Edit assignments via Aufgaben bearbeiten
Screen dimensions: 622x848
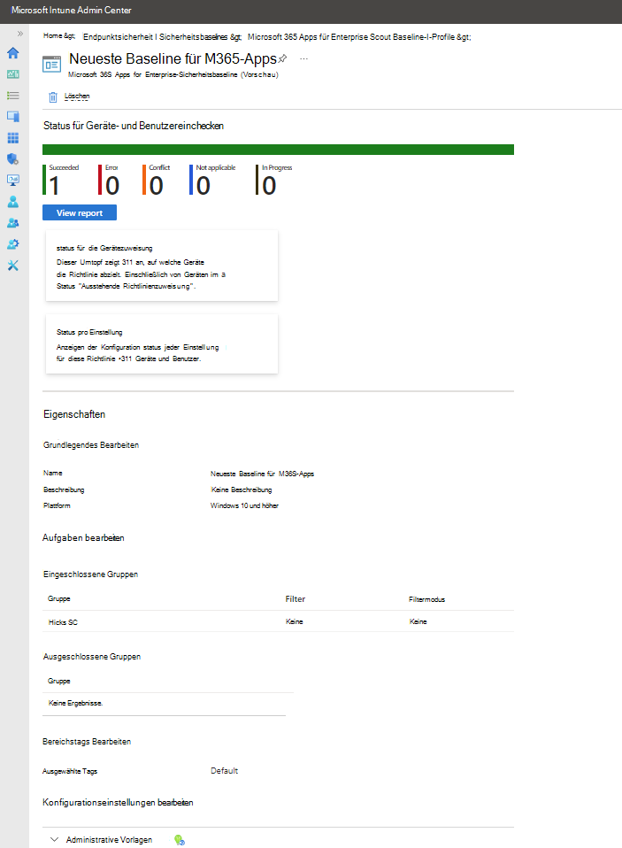pos(83,537)
